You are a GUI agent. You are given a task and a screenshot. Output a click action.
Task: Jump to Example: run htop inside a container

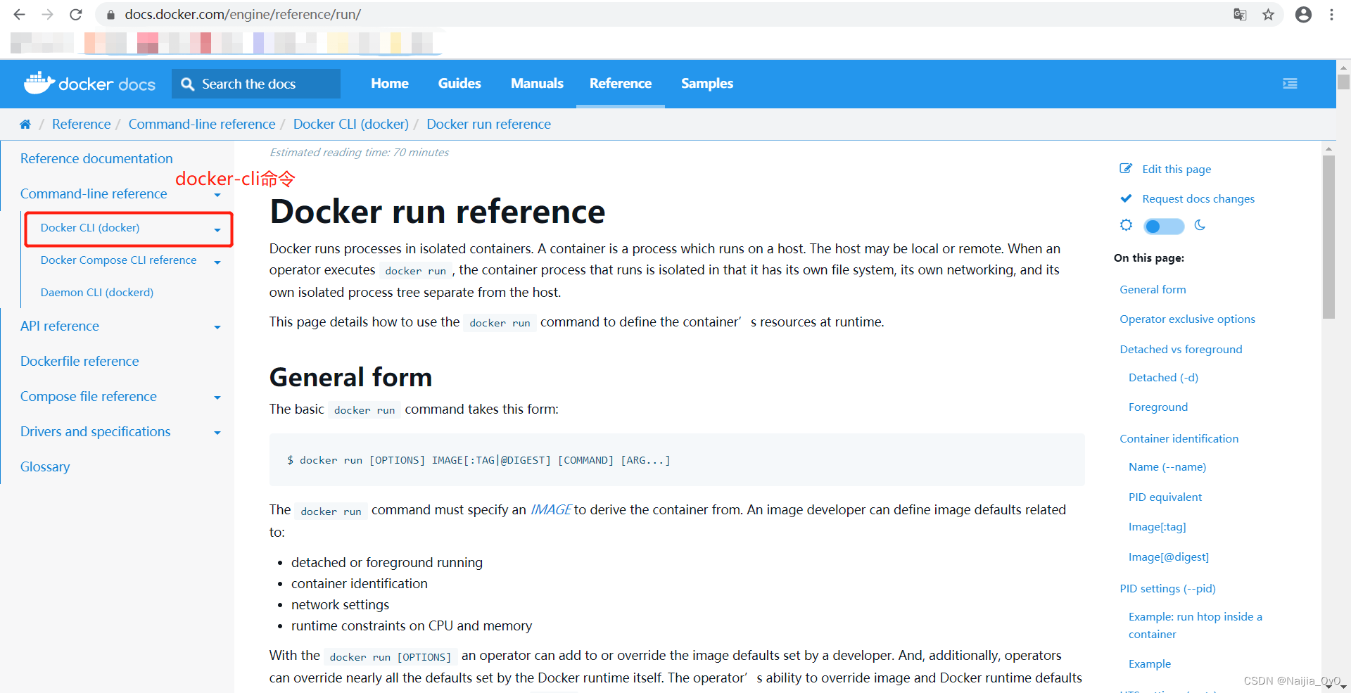1195,625
